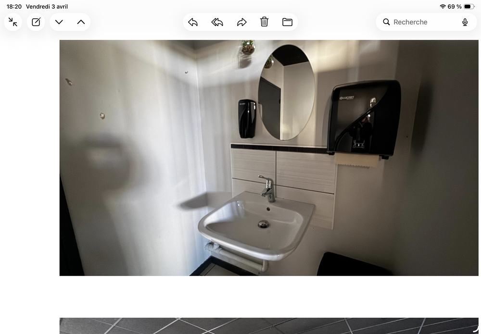Move message to a folder
Screen dimensions: 481x334
(x=288, y=22)
